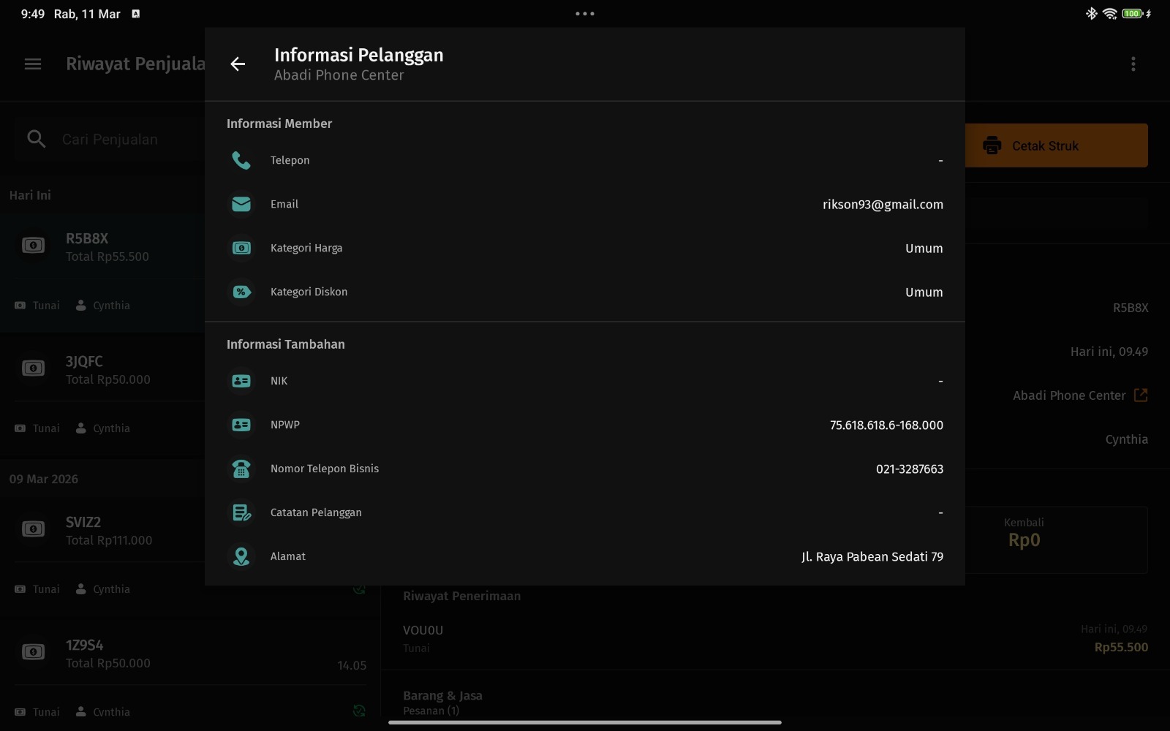Click the Alamat location pin icon
The height and width of the screenshot is (731, 1170).
coord(241,556)
